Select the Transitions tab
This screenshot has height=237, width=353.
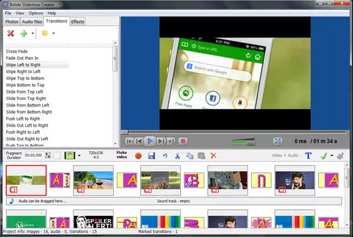57,21
